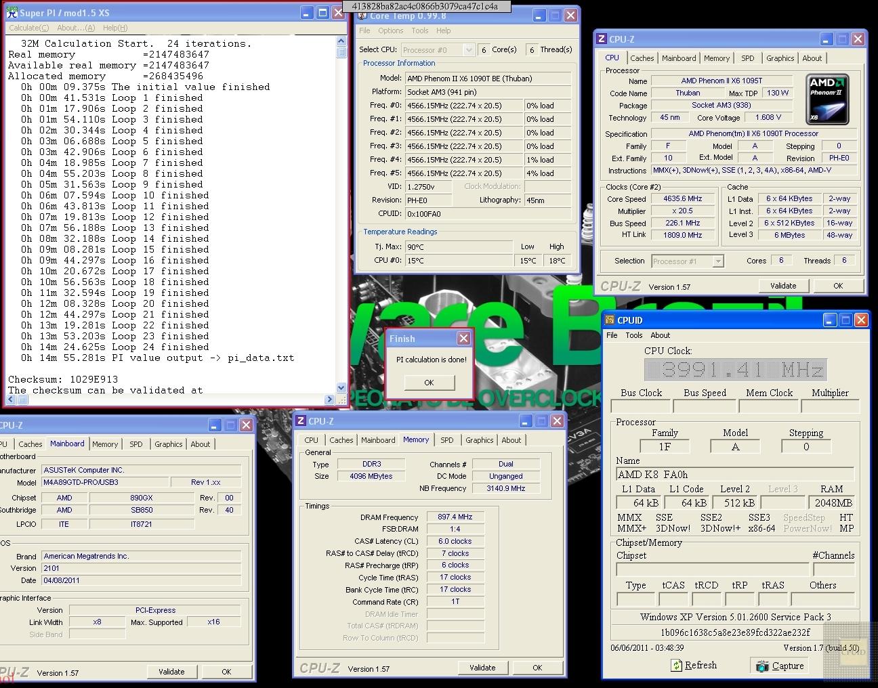Click the M4A89GTD-PRO/USB3 model field
Viewport: 878px width, 688px height.
point(104,483)
